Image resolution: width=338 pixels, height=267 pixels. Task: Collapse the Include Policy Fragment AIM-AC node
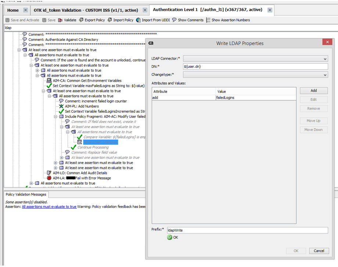[x=56, y=117]
